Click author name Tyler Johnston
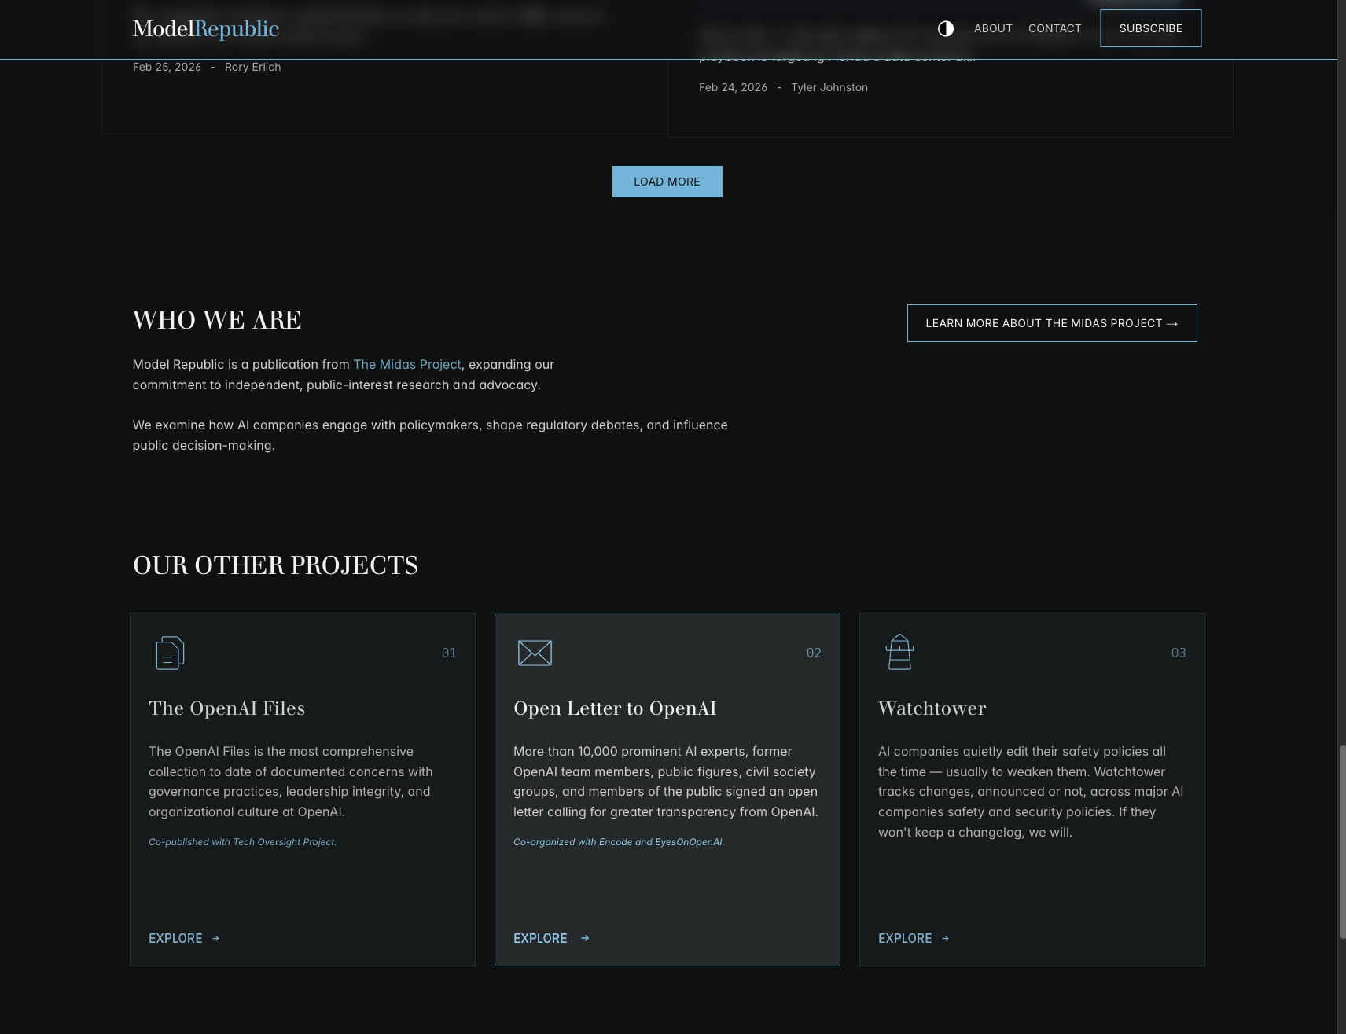Screen dimensions: 1346x1034 829,87
